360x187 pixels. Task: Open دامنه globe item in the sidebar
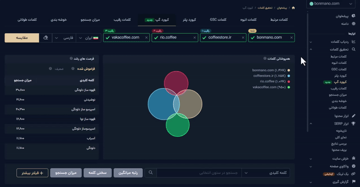click(343, 23)
